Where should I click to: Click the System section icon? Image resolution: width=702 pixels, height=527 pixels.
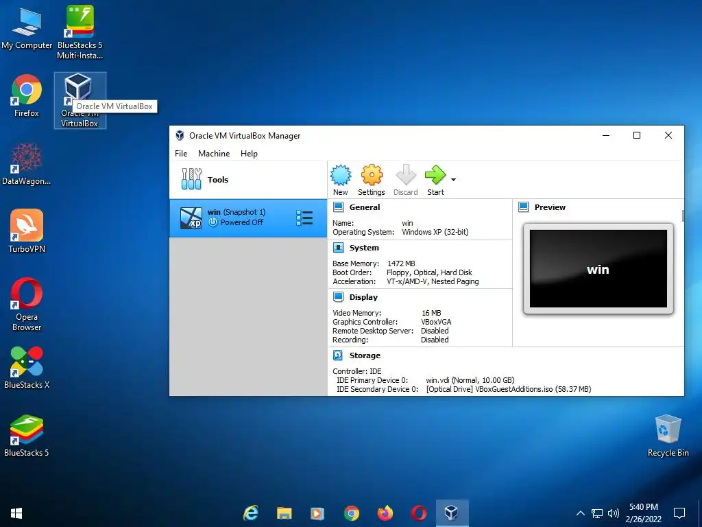(x=339, y=247)
